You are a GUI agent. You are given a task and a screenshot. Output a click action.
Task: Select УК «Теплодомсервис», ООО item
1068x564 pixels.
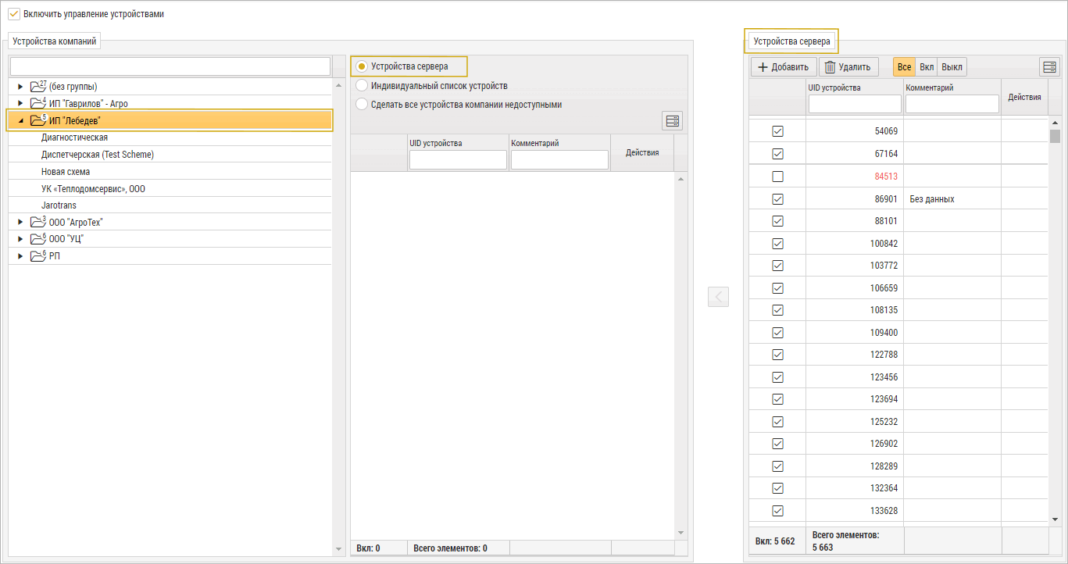tap(93, 189)
